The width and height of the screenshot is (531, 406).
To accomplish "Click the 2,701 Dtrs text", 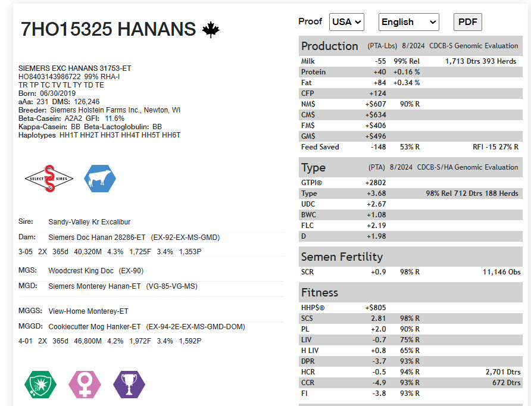I will (503, 372).
